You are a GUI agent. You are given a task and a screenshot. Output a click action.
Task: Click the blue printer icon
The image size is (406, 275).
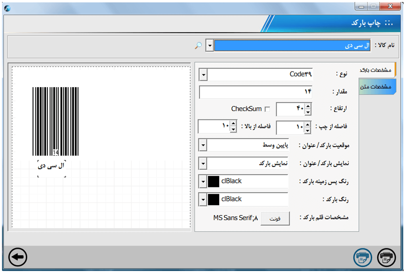coord(363,257)
